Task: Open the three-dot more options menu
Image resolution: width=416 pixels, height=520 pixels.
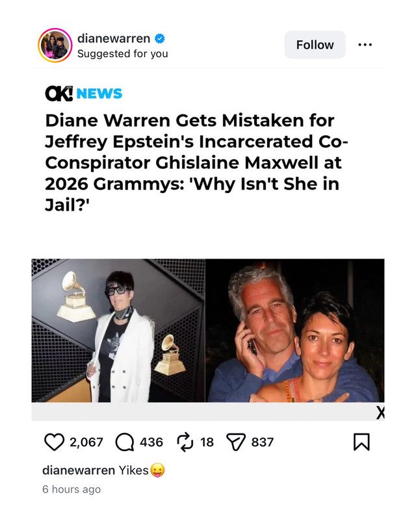Action: [x=365, y=45]
